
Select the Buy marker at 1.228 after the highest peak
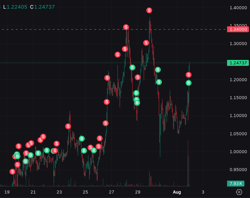click(158, 70)
